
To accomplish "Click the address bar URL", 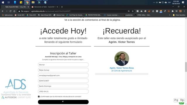I will (51, 11).
